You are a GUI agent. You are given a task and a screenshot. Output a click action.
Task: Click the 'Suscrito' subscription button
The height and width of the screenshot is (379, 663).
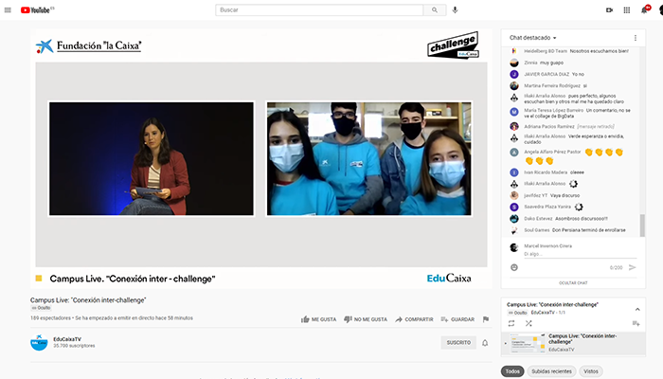458,342
